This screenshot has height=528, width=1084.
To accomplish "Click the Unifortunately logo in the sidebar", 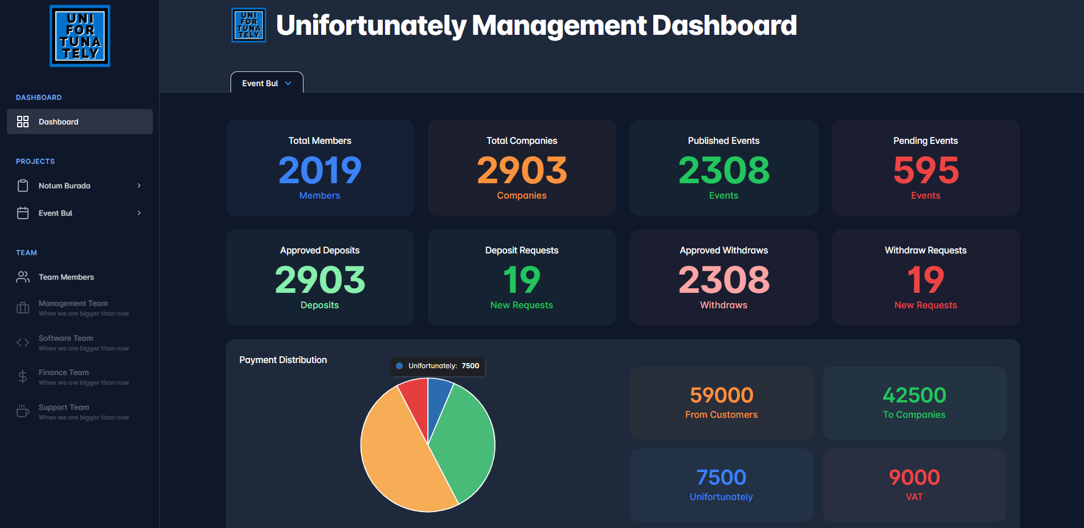I will tap(80, 36).
